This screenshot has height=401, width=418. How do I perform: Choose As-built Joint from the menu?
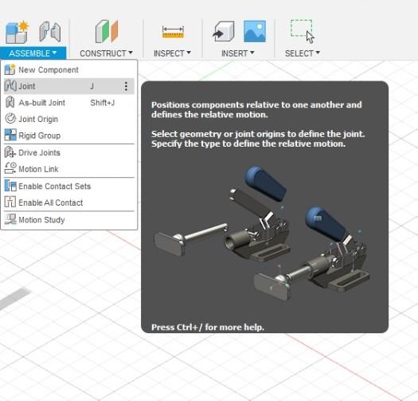click(x=68, y=103)
